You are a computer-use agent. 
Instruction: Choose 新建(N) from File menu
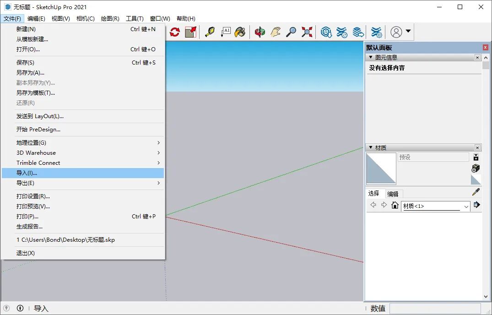(83, 29)
